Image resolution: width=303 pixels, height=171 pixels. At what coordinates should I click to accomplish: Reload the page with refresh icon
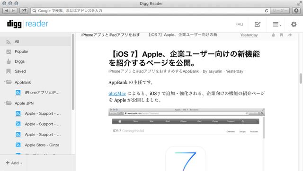(266, 10)
